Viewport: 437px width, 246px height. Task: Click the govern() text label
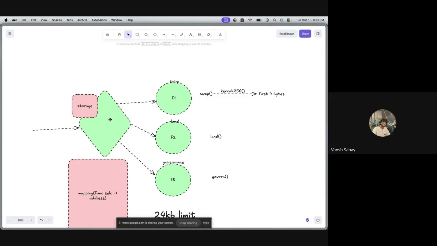coord(220,177)
